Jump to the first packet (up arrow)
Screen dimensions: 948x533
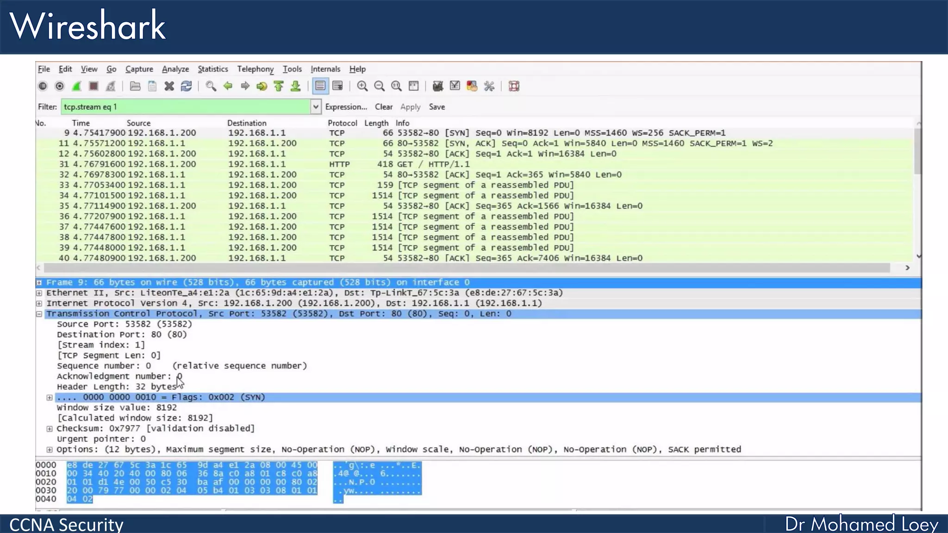point(279,86)
